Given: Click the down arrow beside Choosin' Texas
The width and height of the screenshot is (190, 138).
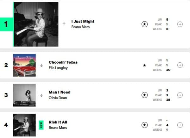Looking at the screenshot, I should (x=41, y=65).
